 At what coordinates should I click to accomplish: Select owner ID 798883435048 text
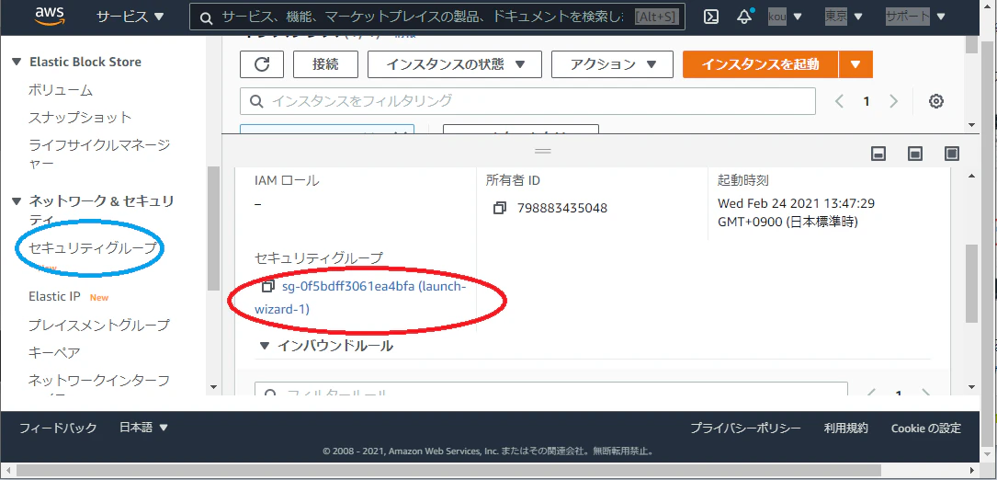coord(562,208)
